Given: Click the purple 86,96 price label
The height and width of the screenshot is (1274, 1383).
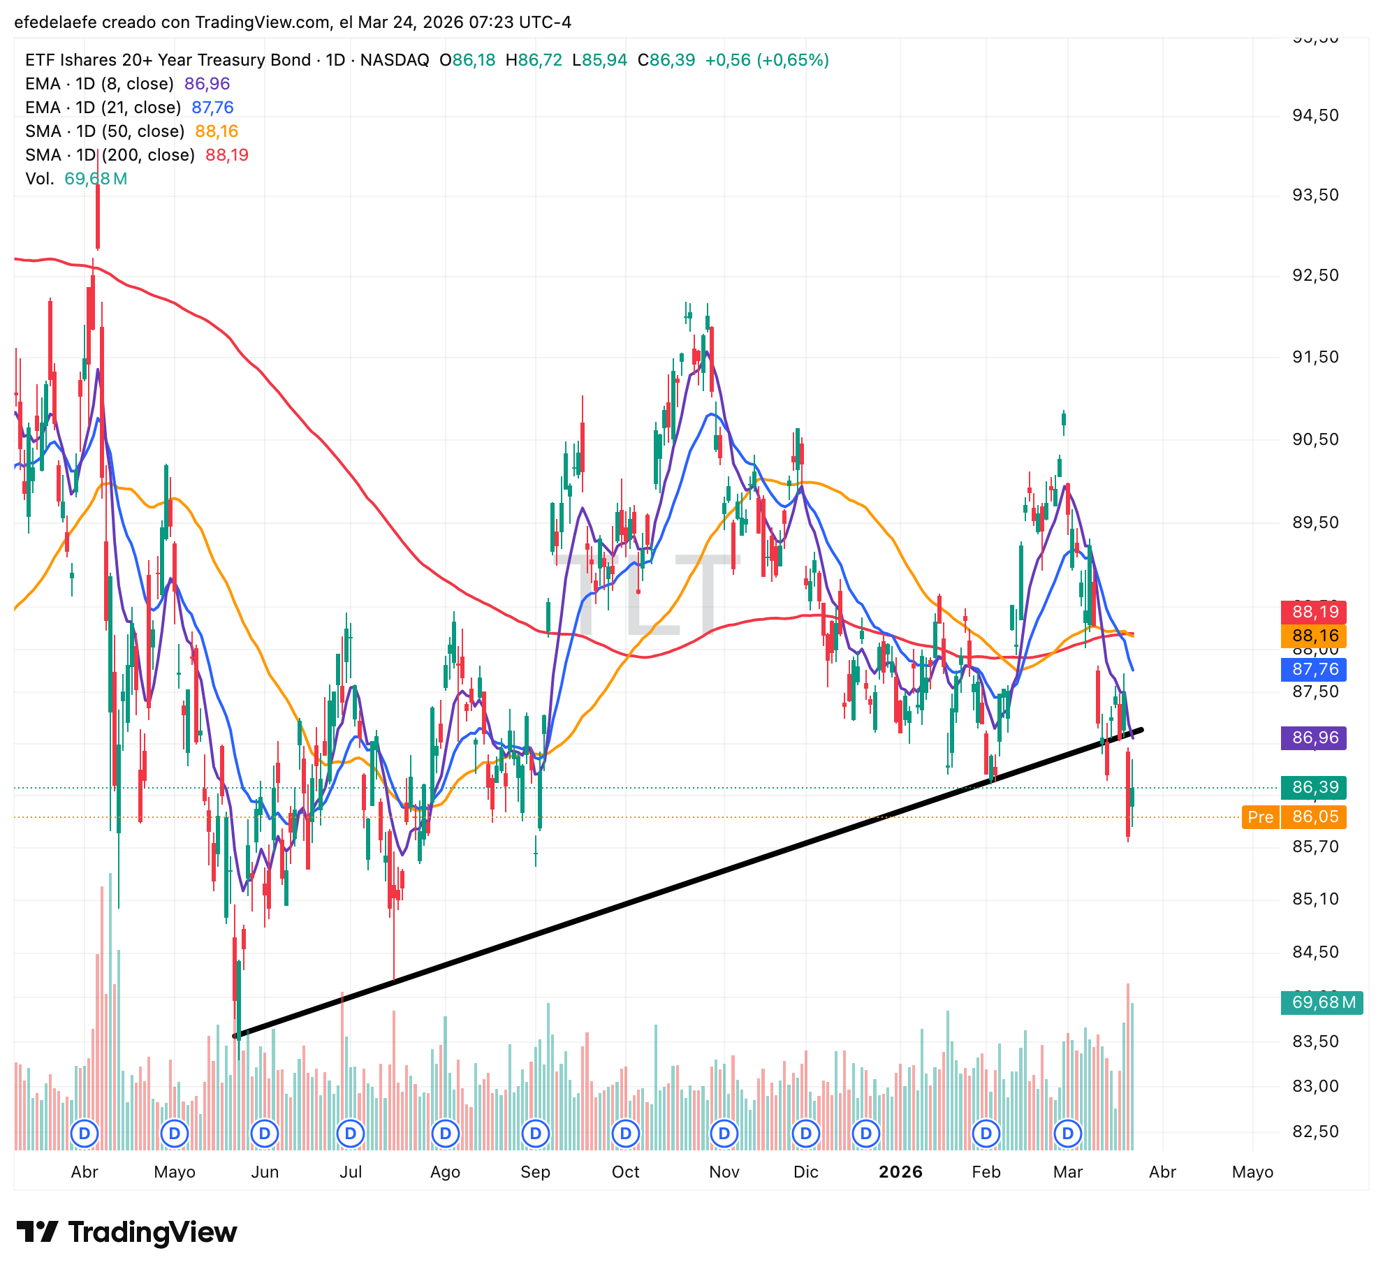Looking at the screenshot, I should [x=1314, y=738].
